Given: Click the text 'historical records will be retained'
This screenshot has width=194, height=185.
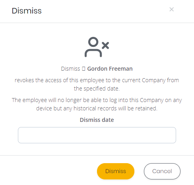Looking at the screenshot, I should (x=115, y=108).
